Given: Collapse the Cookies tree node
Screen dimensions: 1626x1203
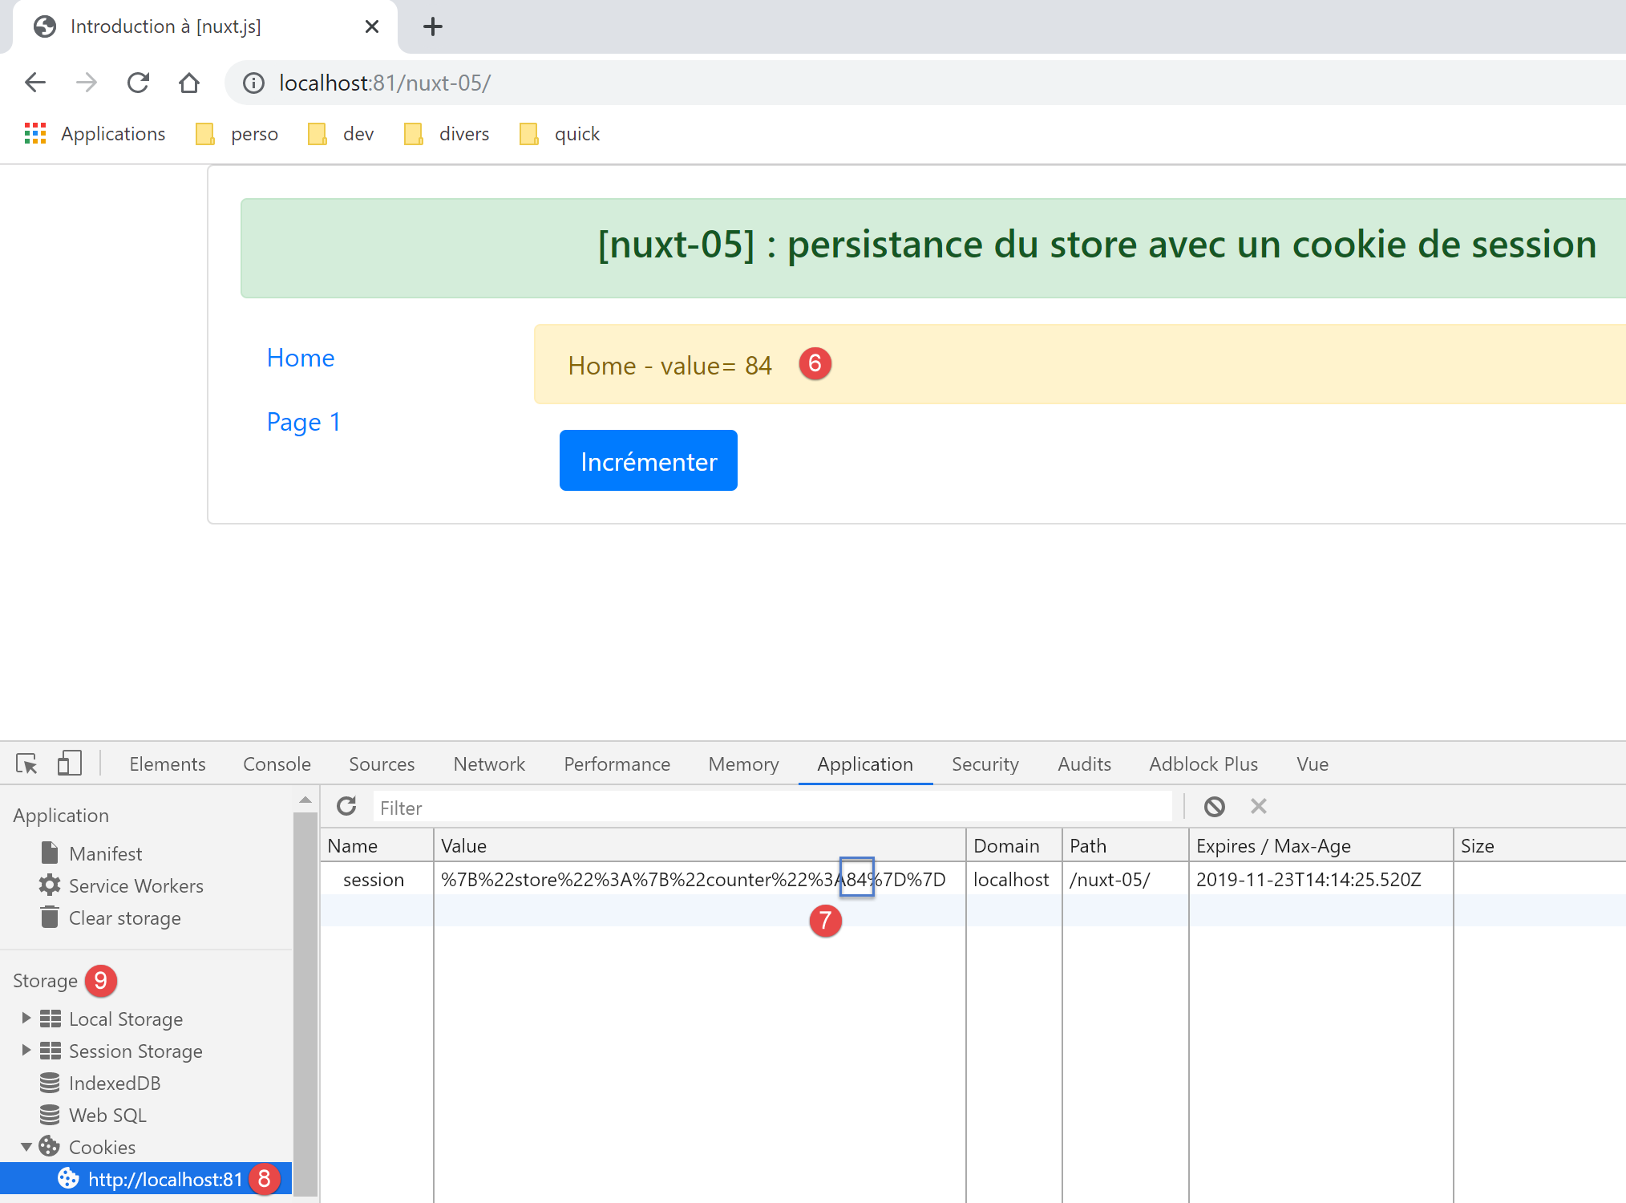Looking at the screenshot, I should [x=26, y=1146].
